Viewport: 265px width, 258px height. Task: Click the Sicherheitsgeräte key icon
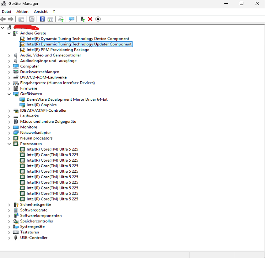[x=16, y=204]
